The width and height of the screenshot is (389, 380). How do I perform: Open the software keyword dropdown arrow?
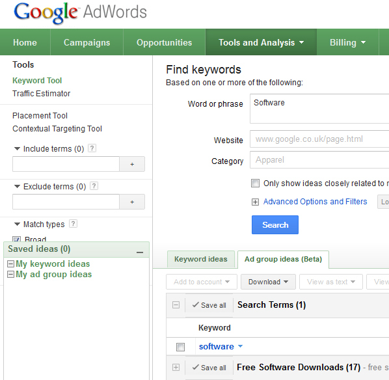tap(240, 346)
